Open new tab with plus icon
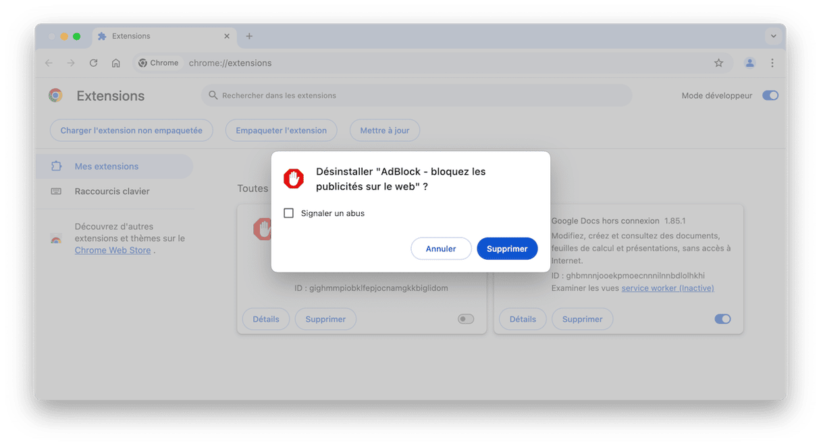The height and width of the screenshot is (446, 821). (249, 36)
